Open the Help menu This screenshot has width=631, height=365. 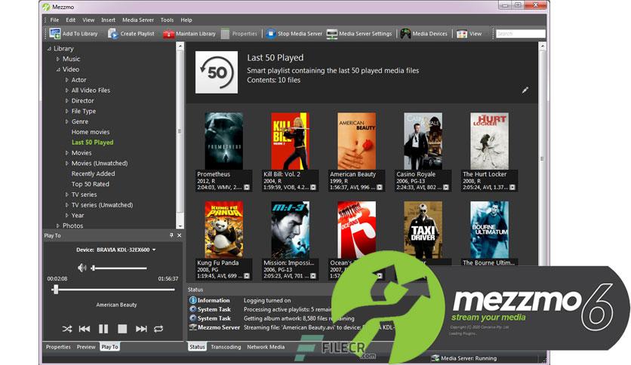click(186, 20)
